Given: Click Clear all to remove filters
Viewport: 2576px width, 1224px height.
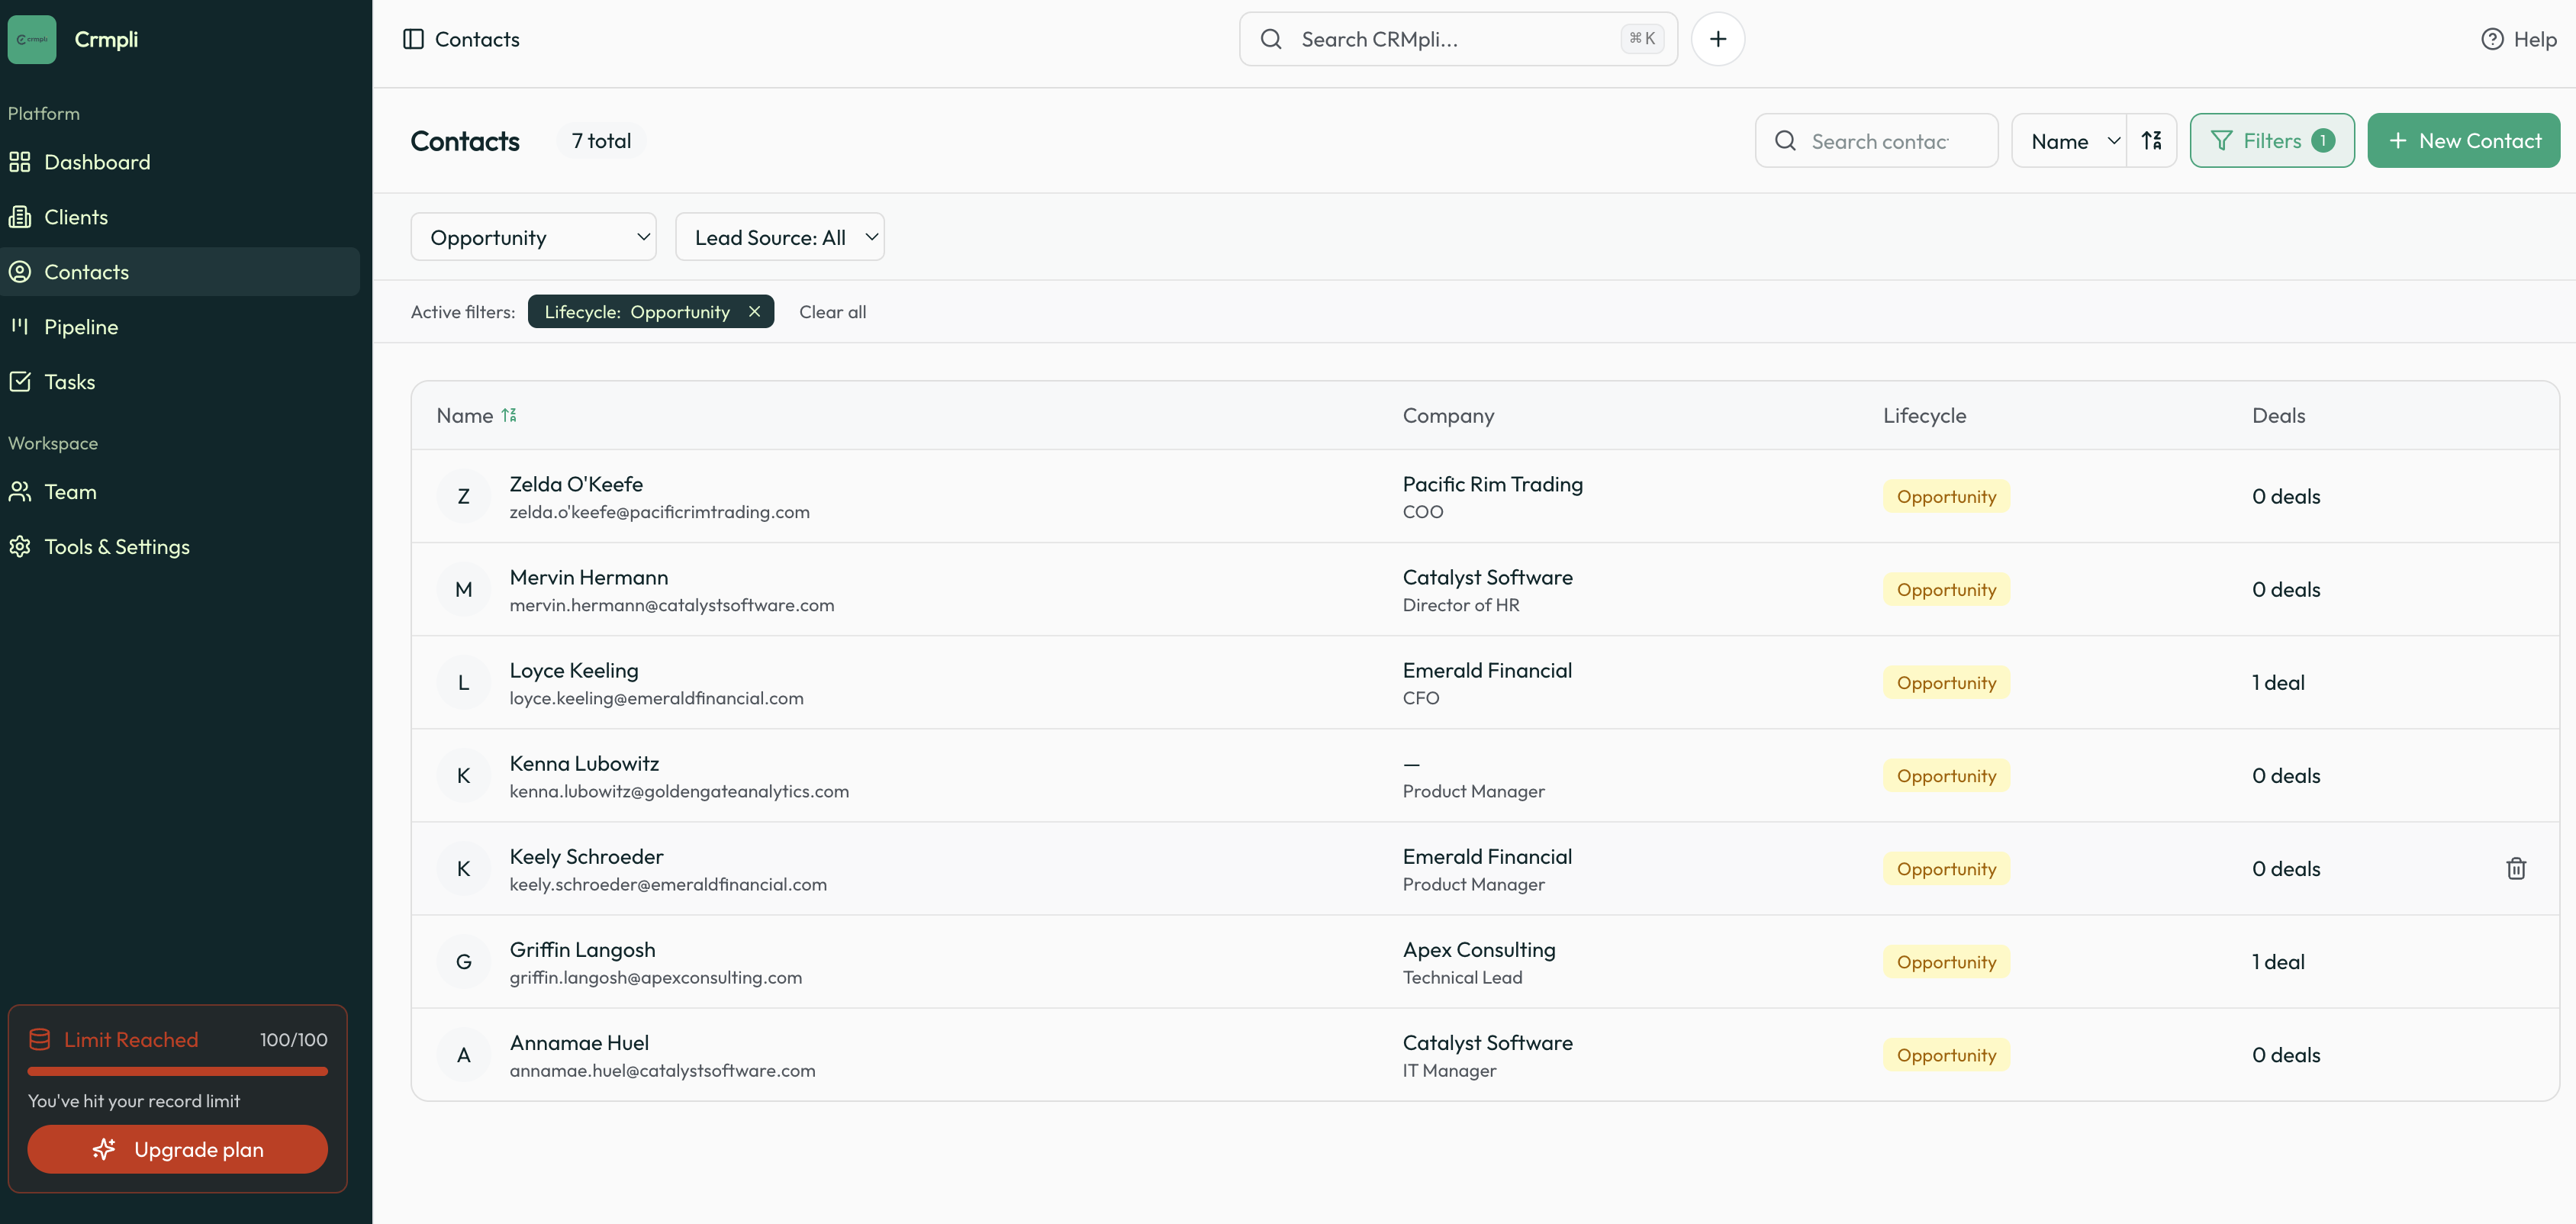Looking at the screenshot, I should click(832, 311).
